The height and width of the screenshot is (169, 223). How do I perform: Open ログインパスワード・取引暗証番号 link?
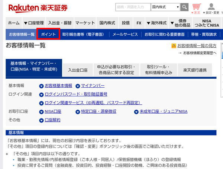[x=76, y=94]
